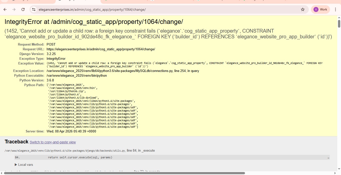Click the vertical scrollbar down arrow
The width and height of the screenshot is (341, 175).
pos(339,169)
